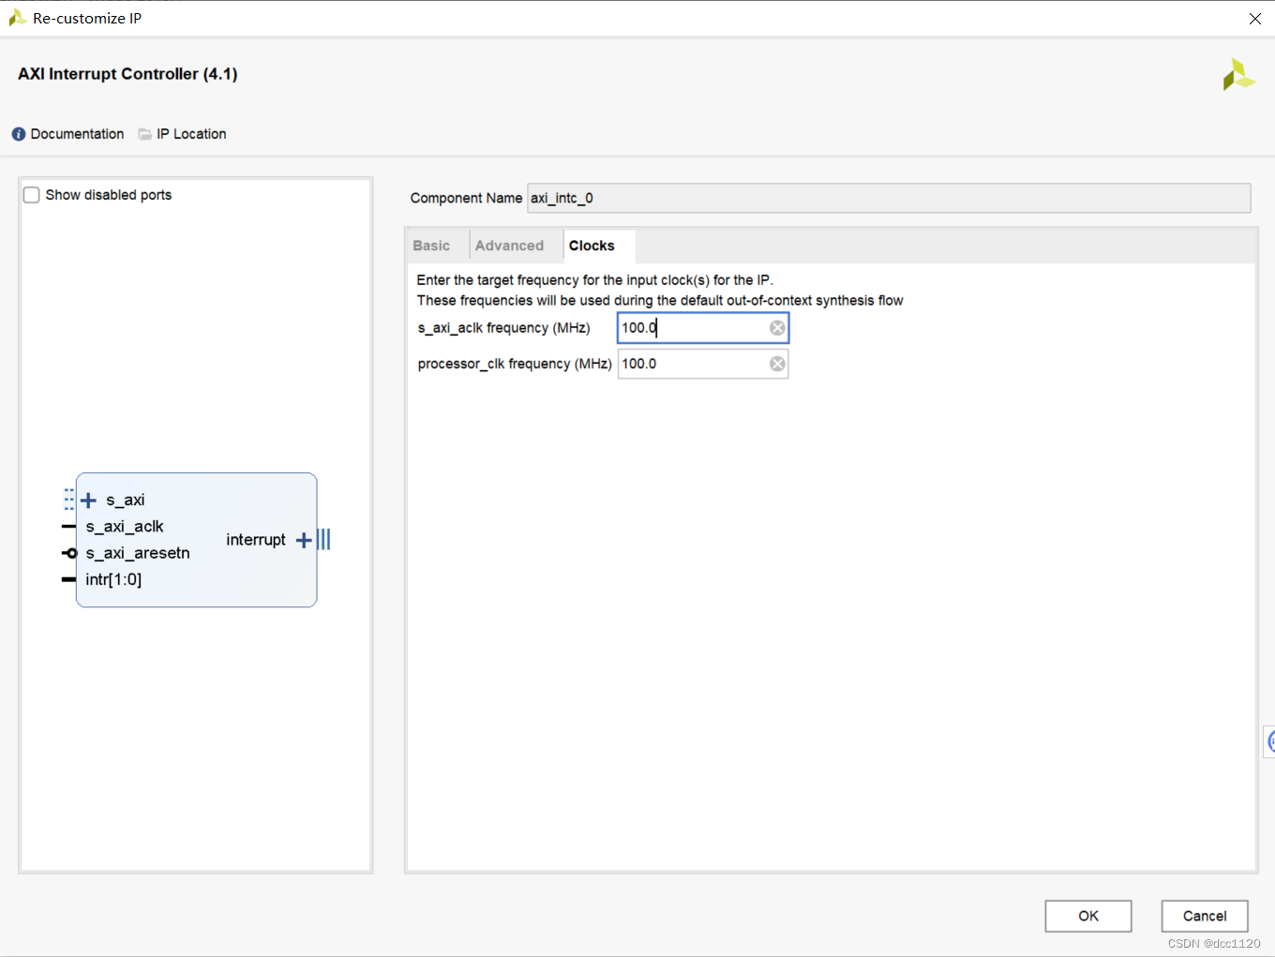Open the Documentation info icon
Screen dimensions: 1275x957
click(x=19, y=134)
